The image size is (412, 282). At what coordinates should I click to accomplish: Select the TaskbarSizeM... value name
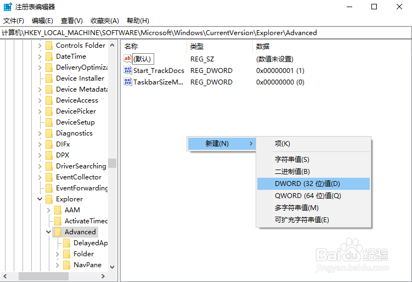click(x=158, y=82)
